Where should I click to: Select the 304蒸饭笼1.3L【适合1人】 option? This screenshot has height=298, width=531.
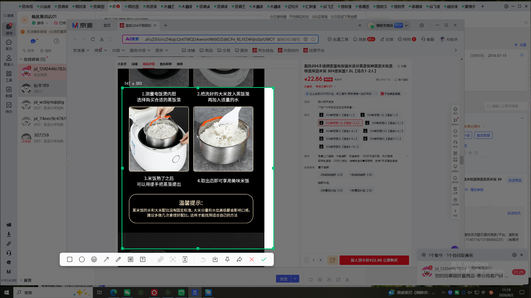tap(379, 115)
